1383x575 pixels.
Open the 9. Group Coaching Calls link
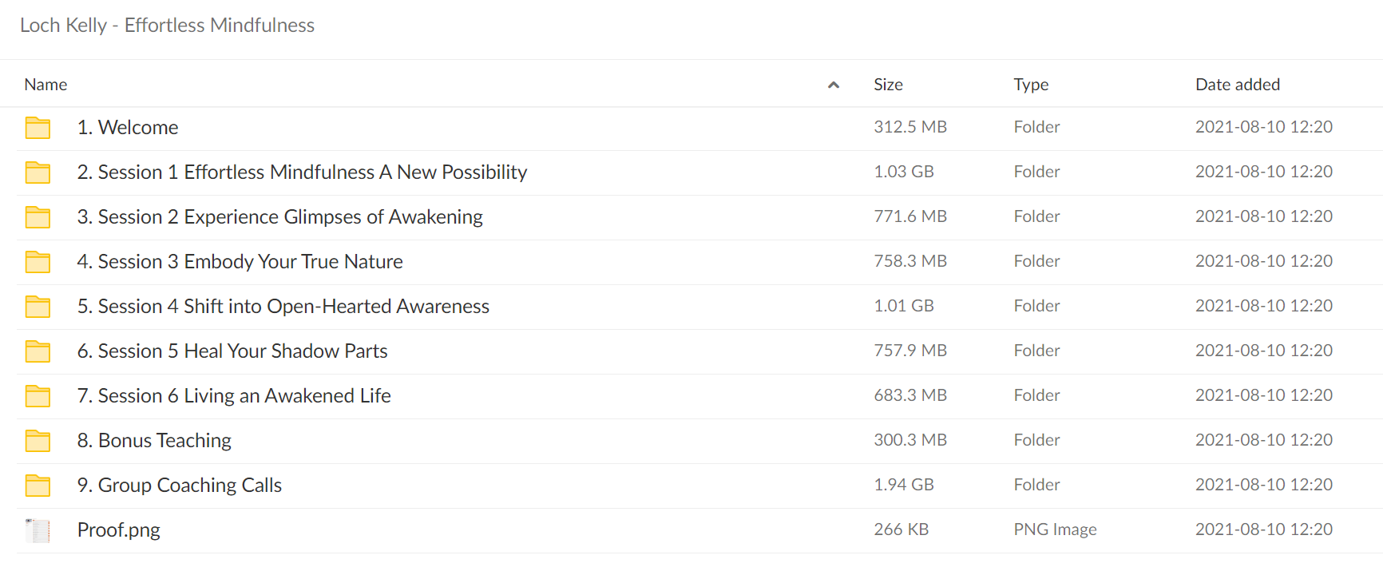pos(180,485)
